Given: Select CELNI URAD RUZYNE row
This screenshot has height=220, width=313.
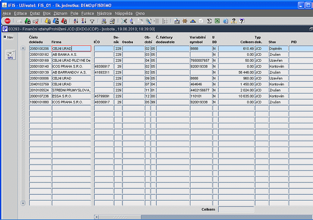Looking at the screenshot, I should 71,60.
